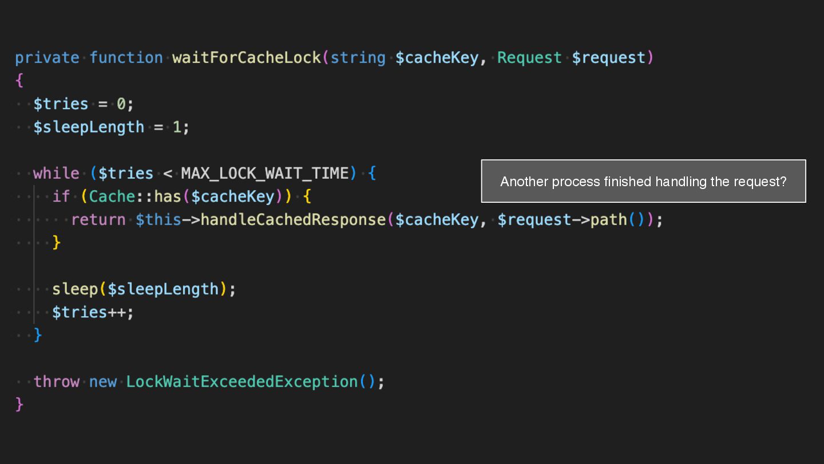Click the "while" loop keyword
The image size is (824, 464).
(56, 173)
